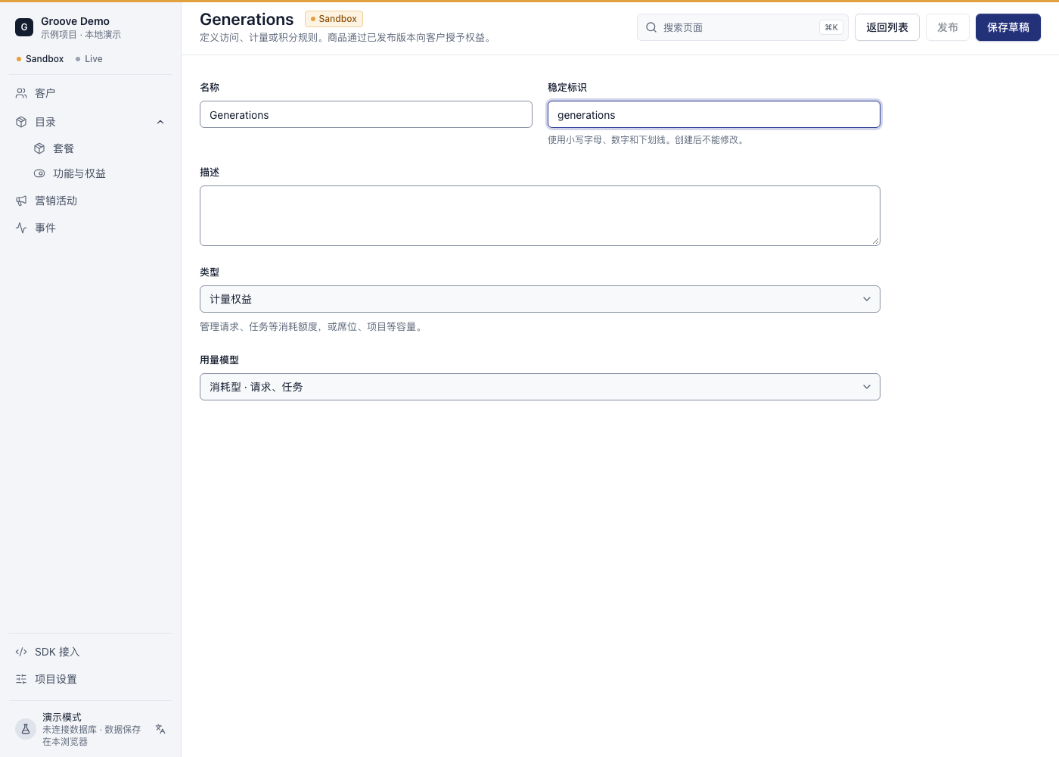The width and height of the screenshot is (1059, 757).
Task: Open the 用量模型 dropdown
Action: pos(540,387)
